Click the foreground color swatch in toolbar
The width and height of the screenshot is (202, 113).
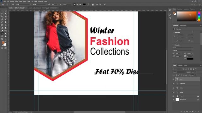3,43
